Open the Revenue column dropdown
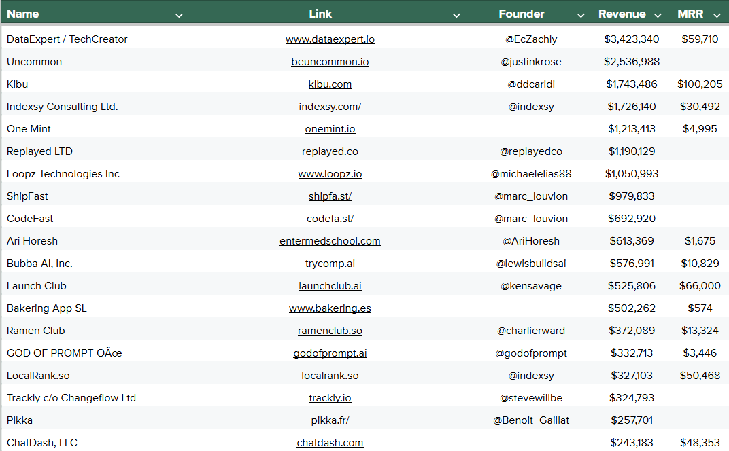This screenshot has height=451, width=729. click(658, 14)
